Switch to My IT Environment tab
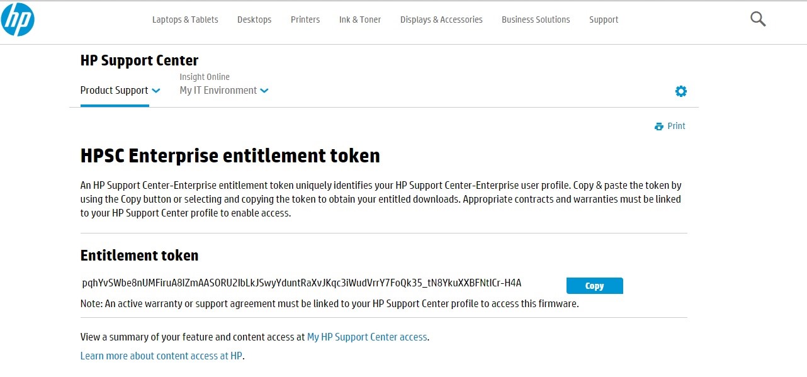807x377 pixels. click(218, 91)
